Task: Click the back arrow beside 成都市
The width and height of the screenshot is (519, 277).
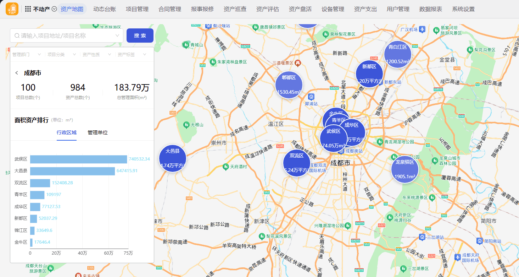Action: pos(17,73)
